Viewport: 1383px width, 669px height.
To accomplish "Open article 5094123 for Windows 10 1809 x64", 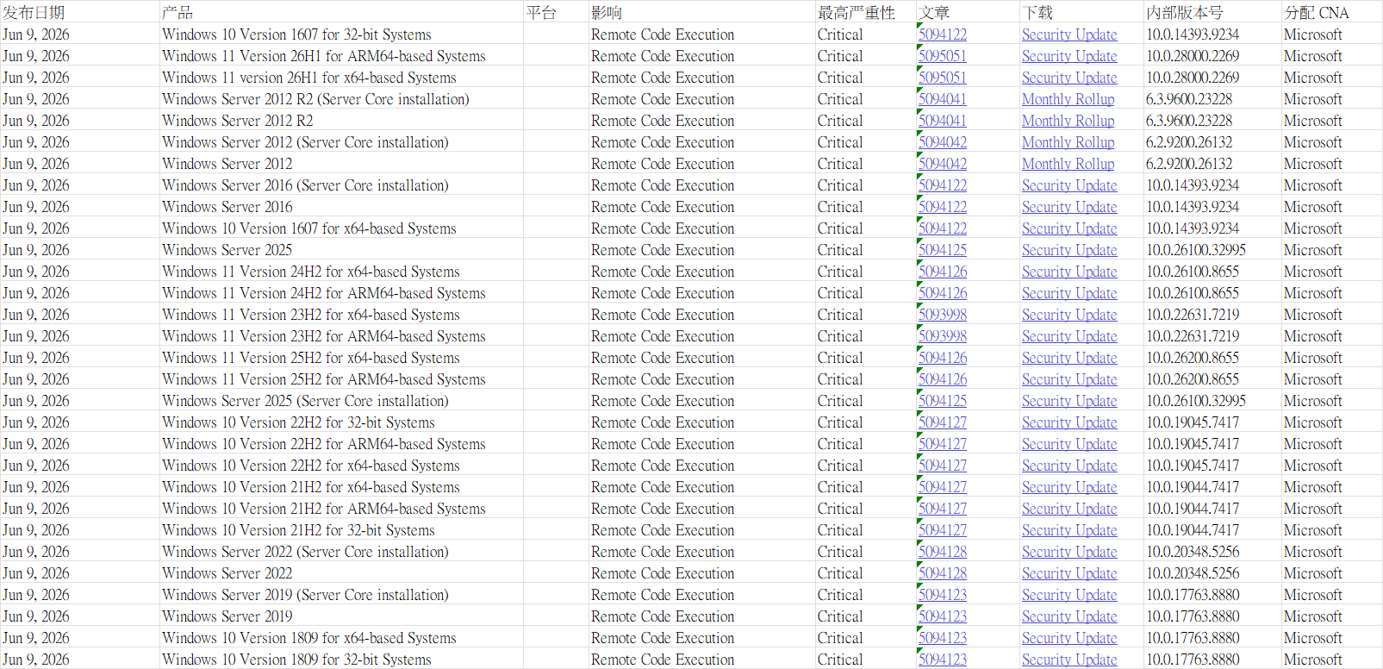I will [x=943, y=638].
